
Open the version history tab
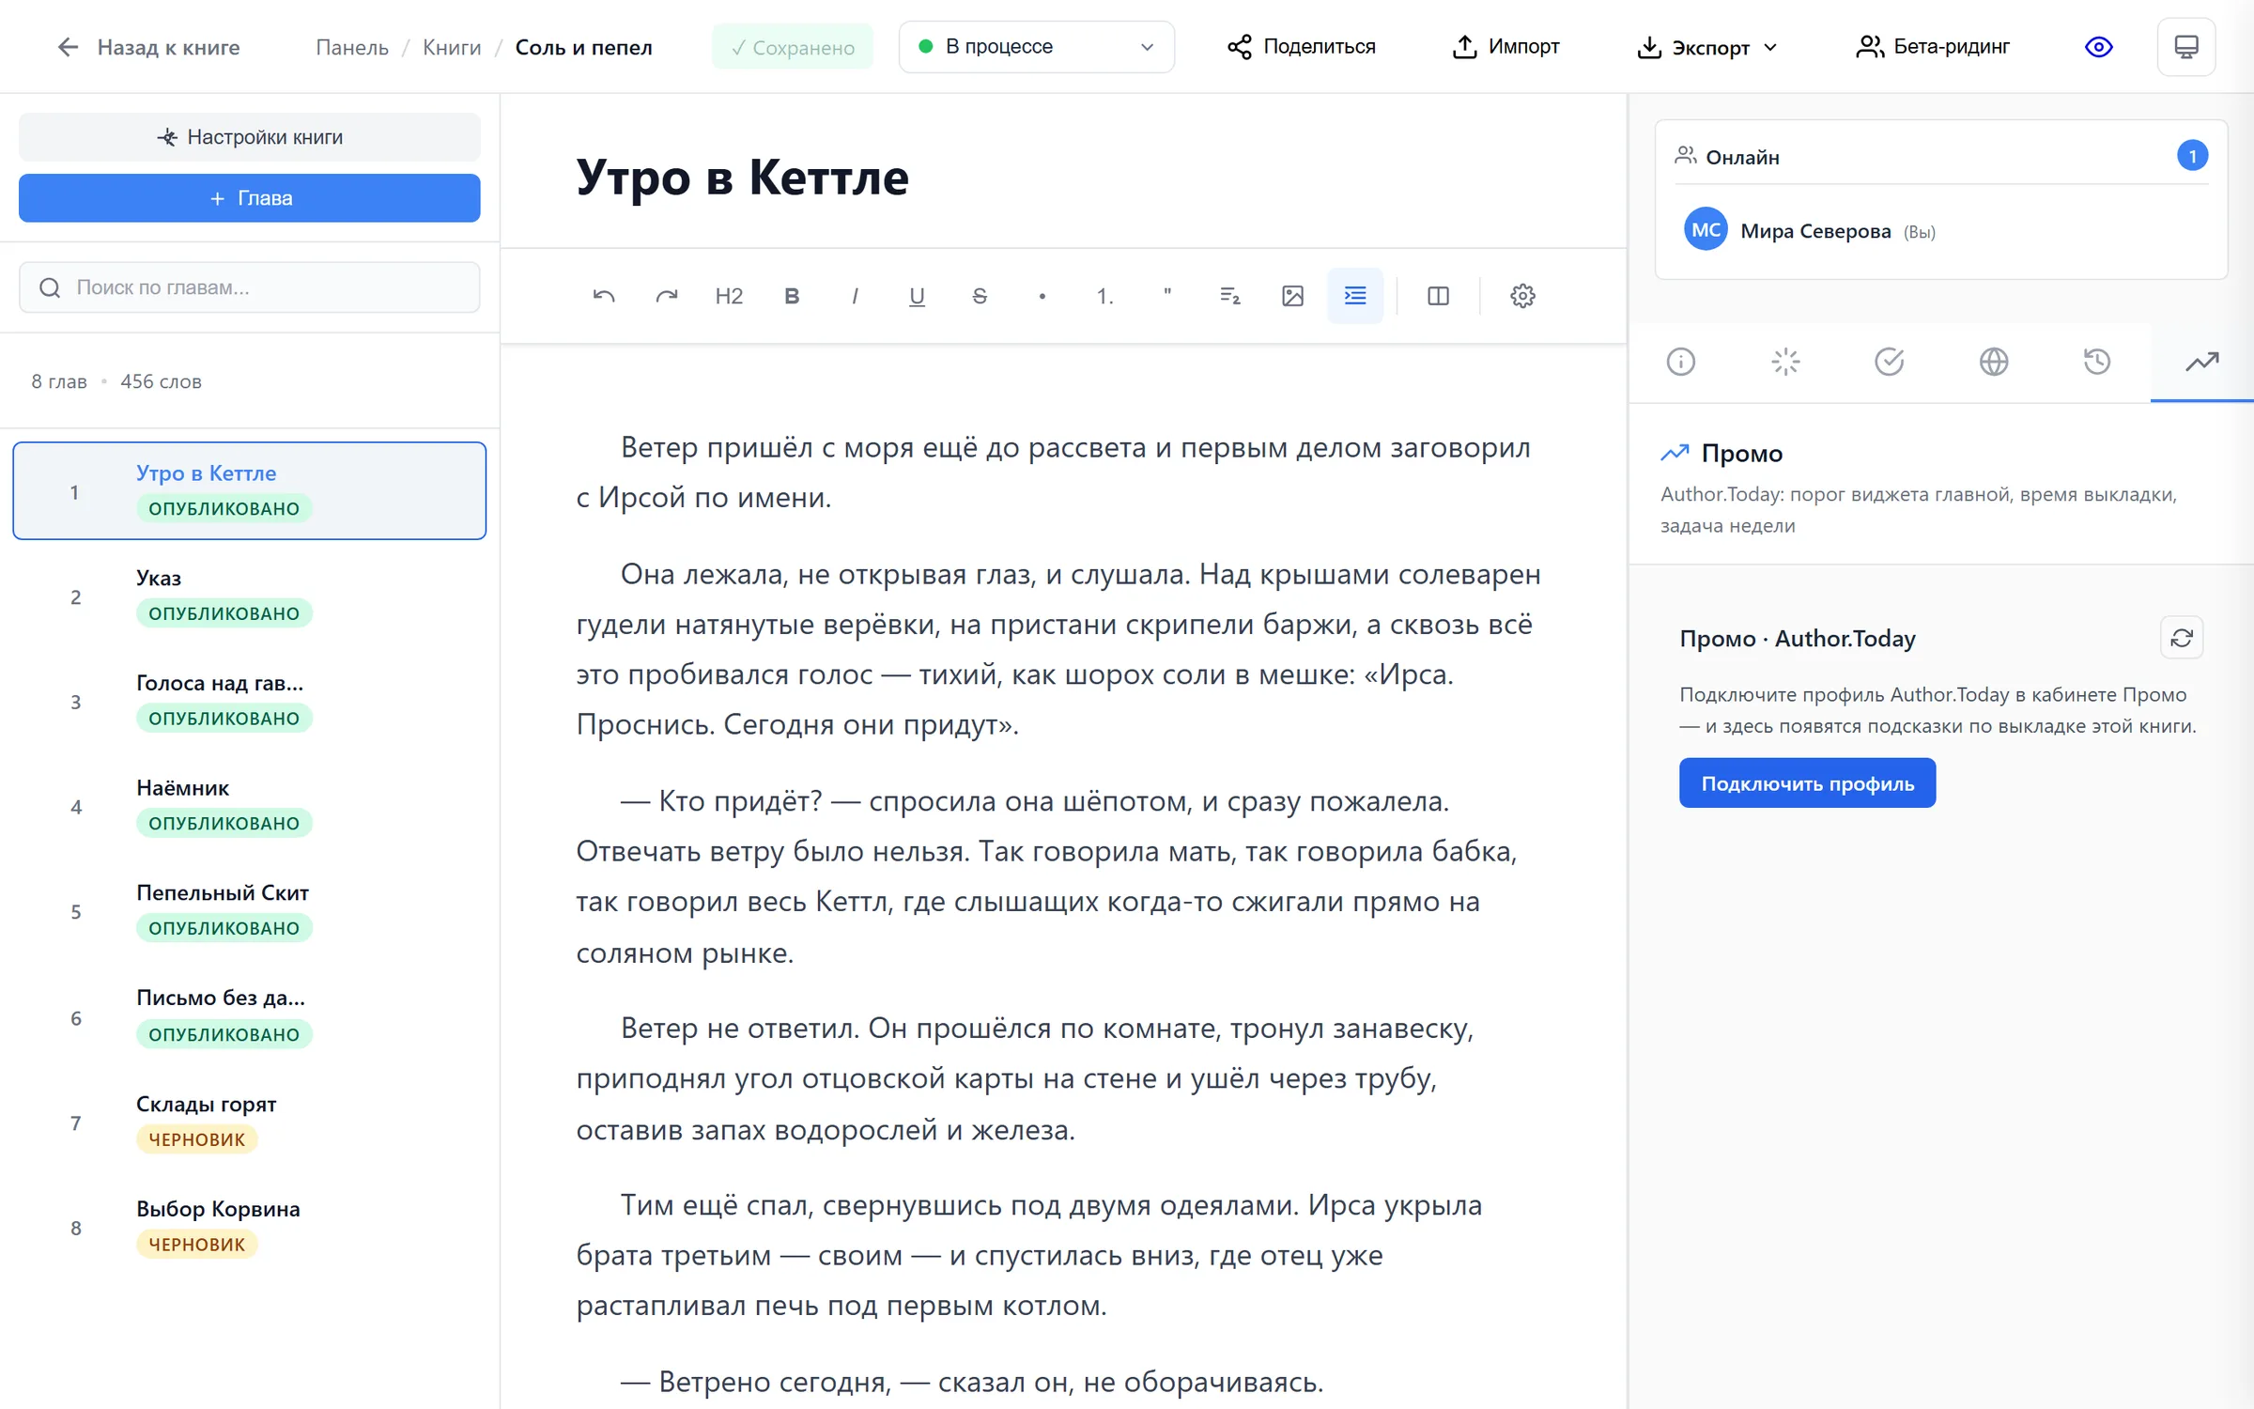(2097, 362)
